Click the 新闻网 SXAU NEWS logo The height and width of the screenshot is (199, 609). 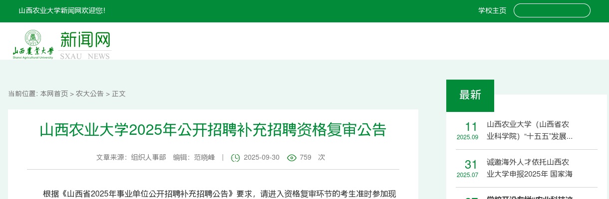(85, 45)
